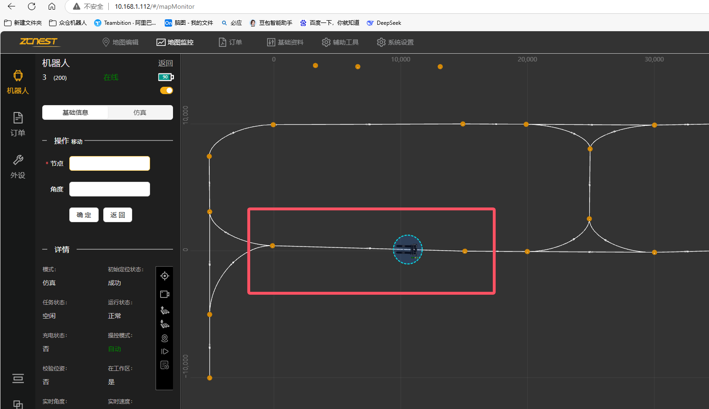
Task: Click the robot battery level indicator
Action: coord(166,77)
